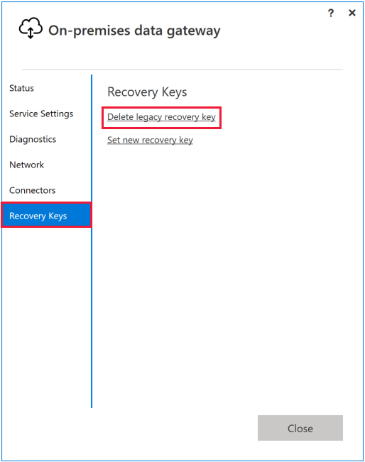The image size is (365, 462).
Task: Click the On-premises data gateway title text
Action: [134, 31]
